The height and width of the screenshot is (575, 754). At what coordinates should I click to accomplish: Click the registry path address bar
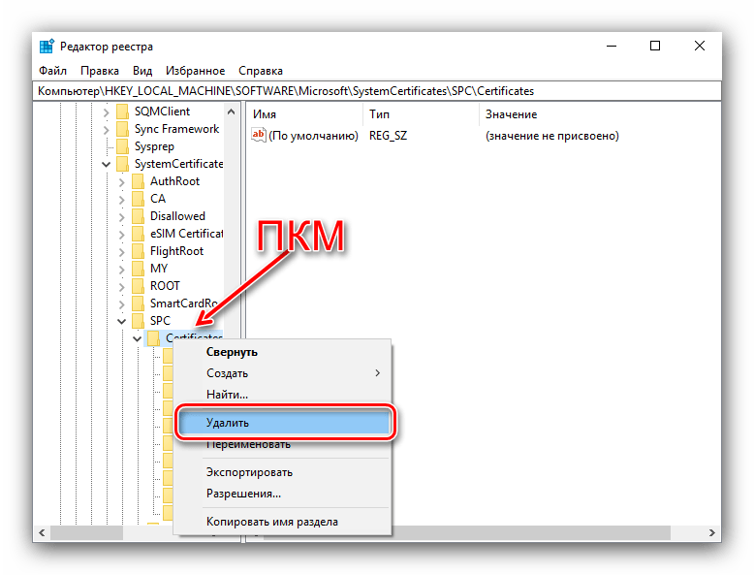pyautogui.click(x=377, y=91)
